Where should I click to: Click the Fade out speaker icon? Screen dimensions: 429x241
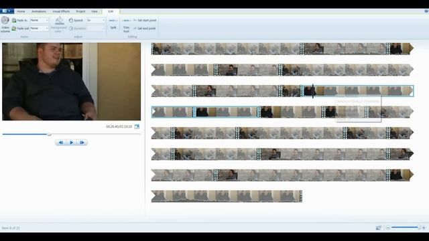point(14,28)
